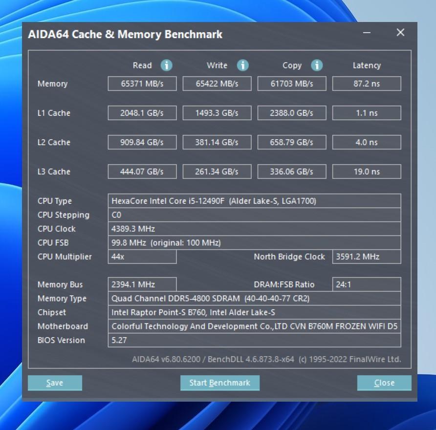Click the CPU Stepping label
This screenshot has height=430, width=436.
point(64,215)
